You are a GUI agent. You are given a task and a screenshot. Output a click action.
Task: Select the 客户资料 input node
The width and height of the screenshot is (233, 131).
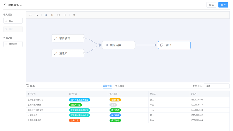coord(68,38)
